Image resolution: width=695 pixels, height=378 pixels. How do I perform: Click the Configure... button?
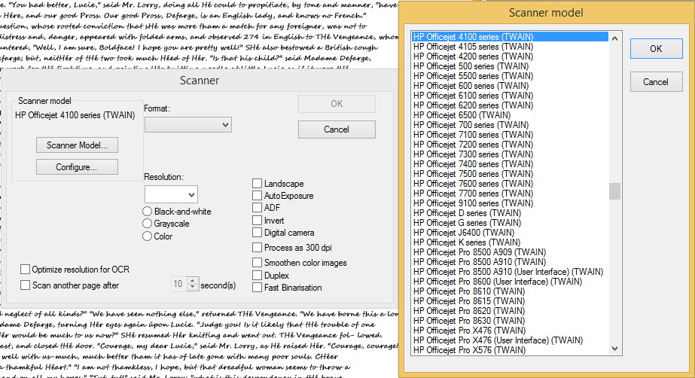[x=77, y=167]
